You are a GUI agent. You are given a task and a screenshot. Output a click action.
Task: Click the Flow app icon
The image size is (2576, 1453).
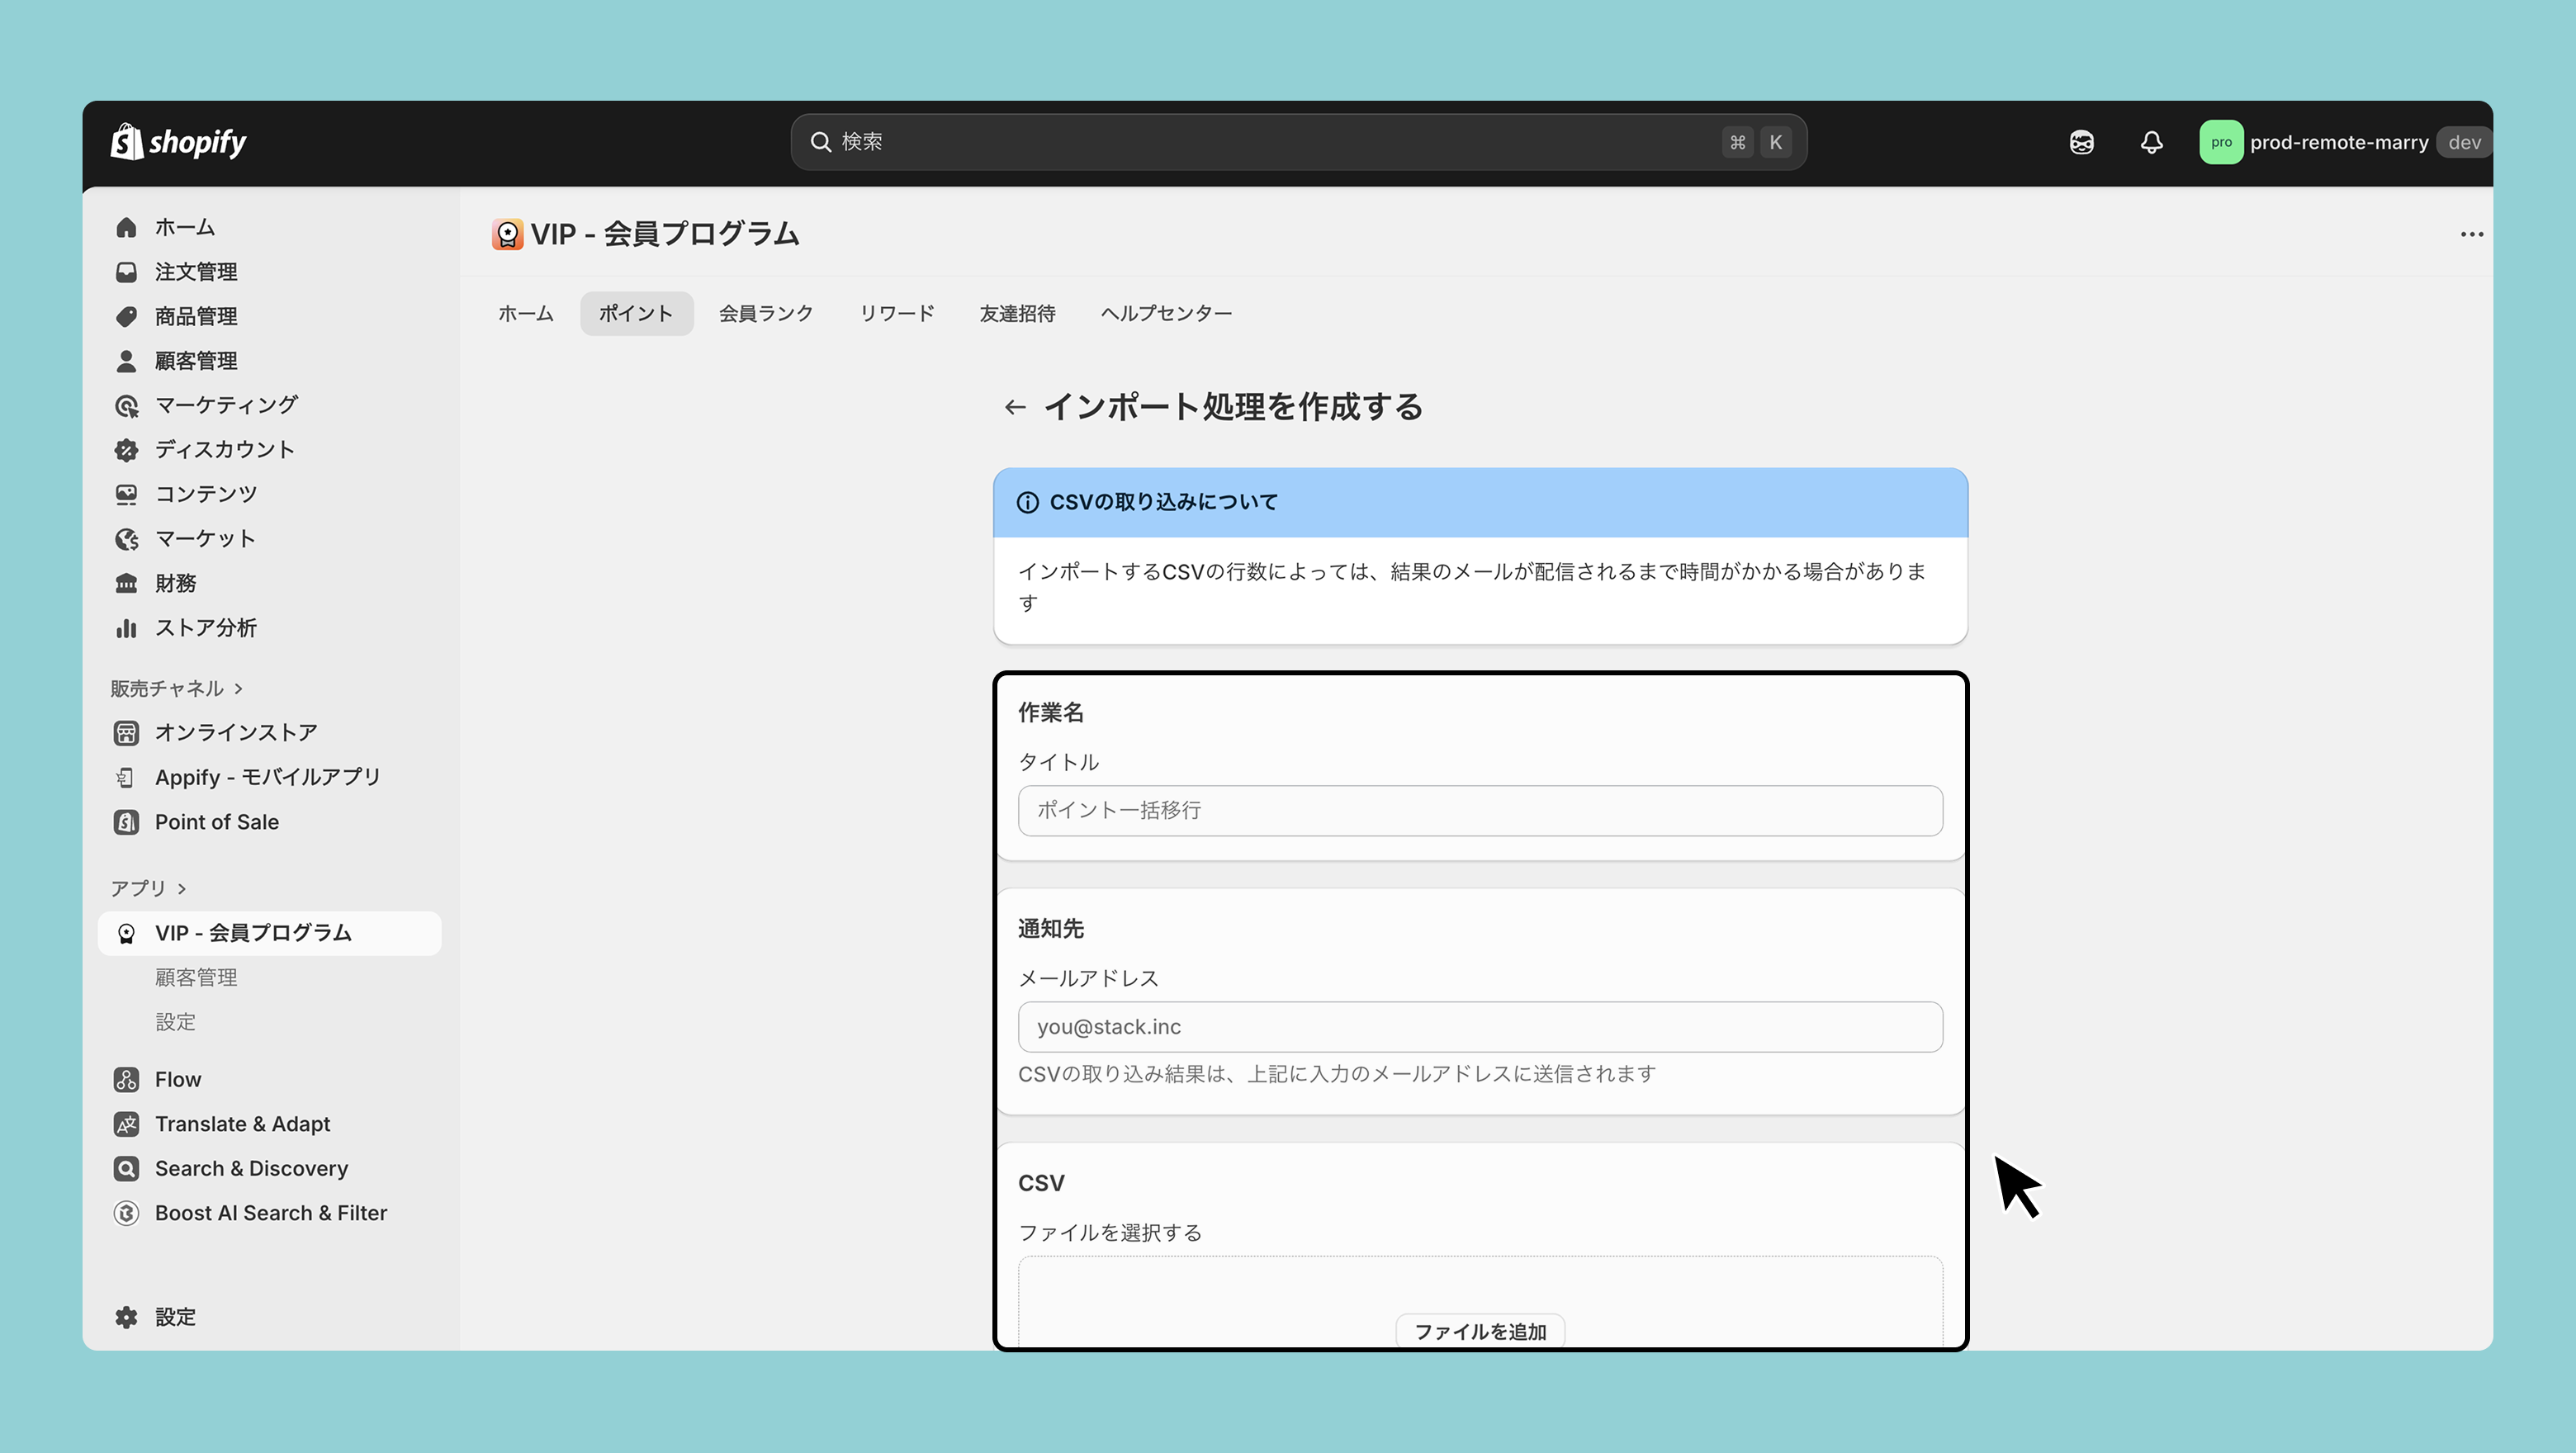pos(126,1079)
